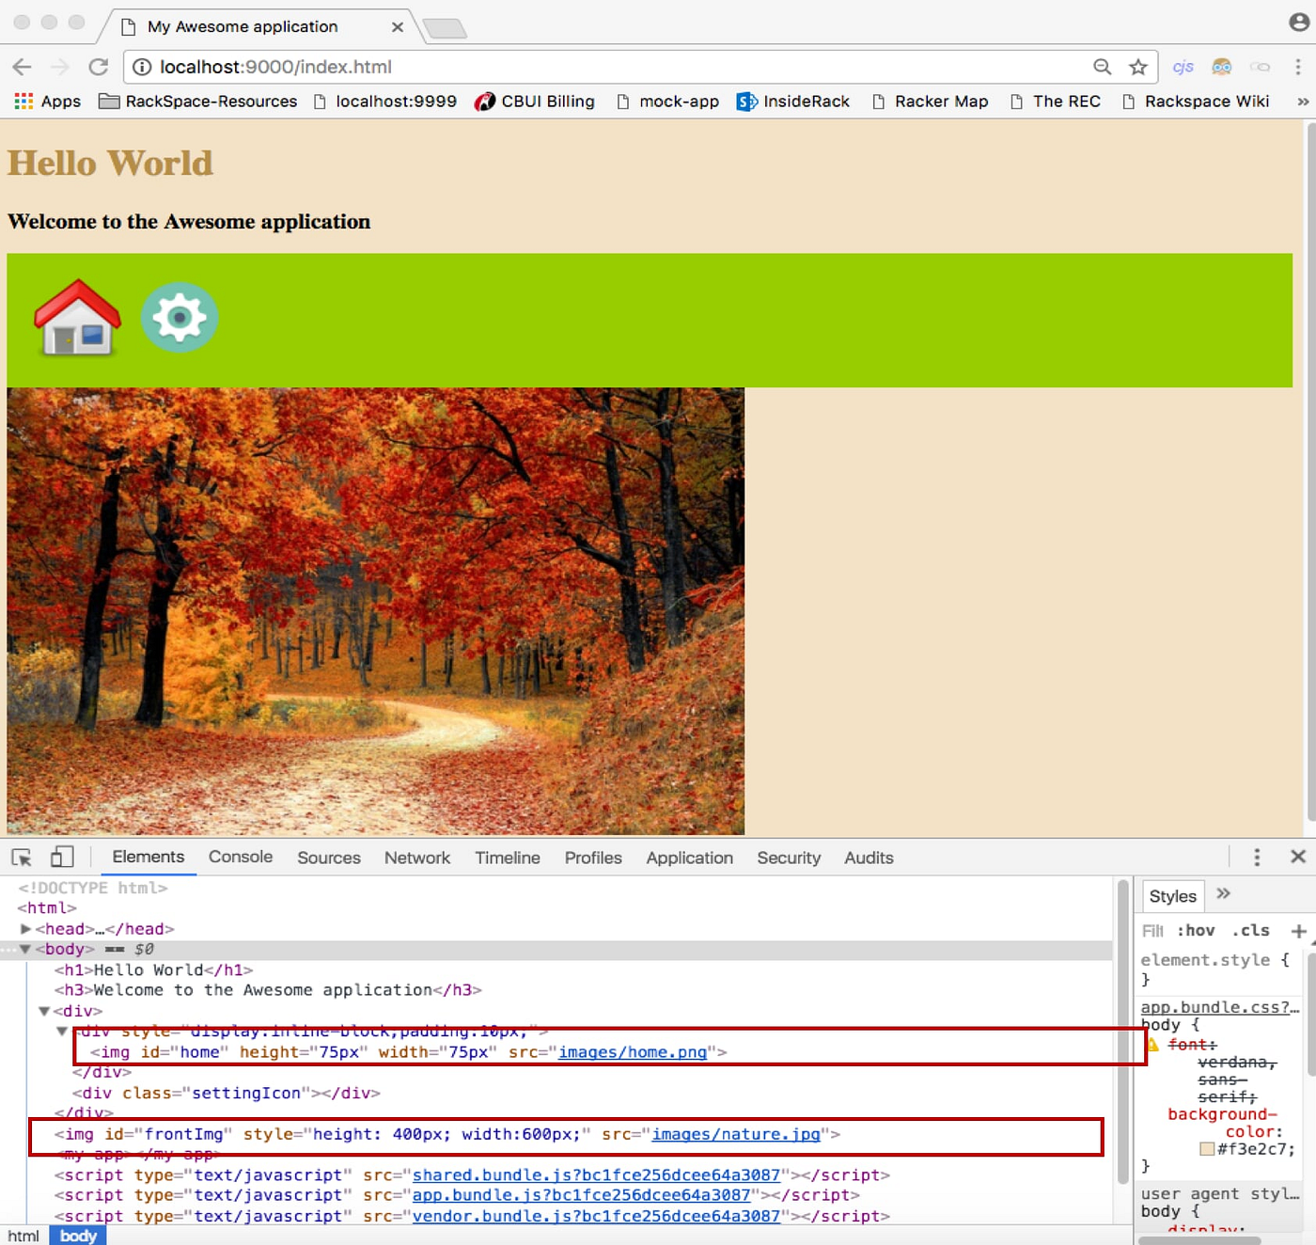Select the Styles sidebar tab
1316x1245 pixels.
click(1173, 896)
